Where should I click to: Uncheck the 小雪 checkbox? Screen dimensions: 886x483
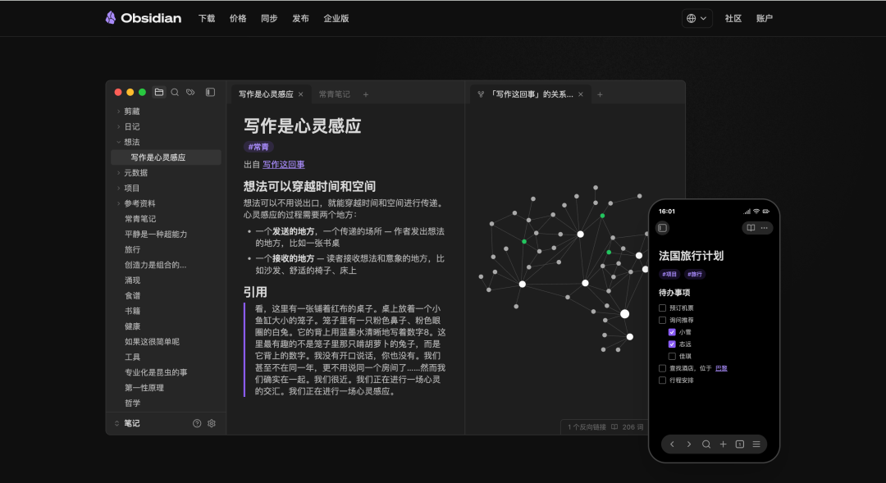tap(672, 332)
